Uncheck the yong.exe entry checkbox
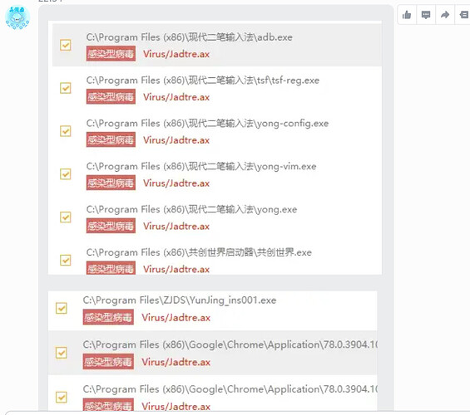 click(x=66, y=217)
